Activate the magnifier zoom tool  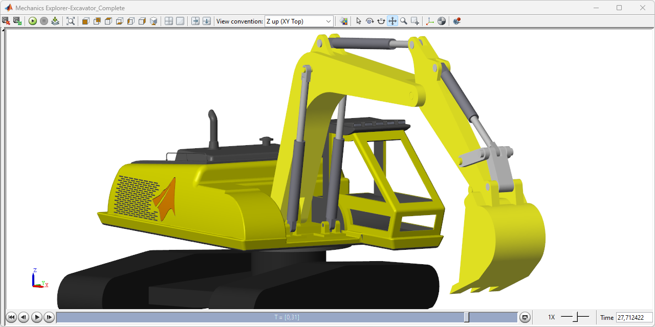click(x=404, y=21)
